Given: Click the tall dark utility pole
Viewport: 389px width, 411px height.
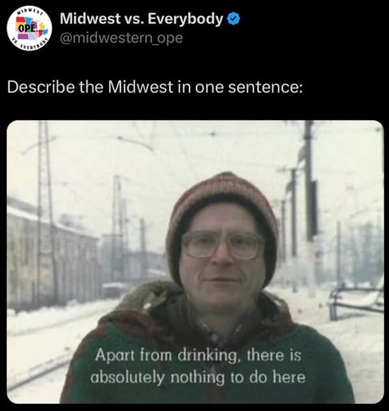Looking at the screenshot, I should point(310,181).
